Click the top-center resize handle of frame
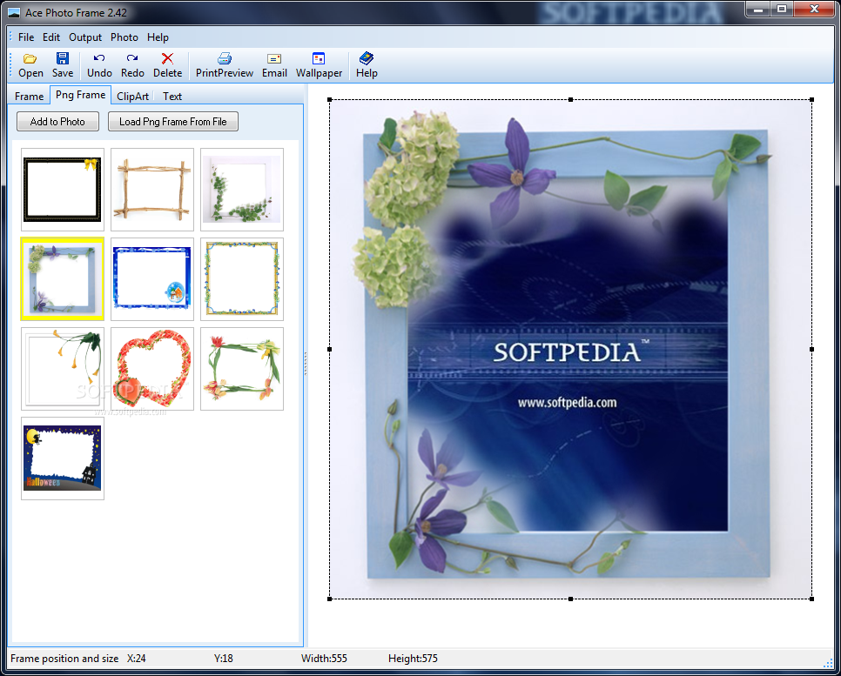The width and height of the screenshot is (841, 676). click(571, 100)
